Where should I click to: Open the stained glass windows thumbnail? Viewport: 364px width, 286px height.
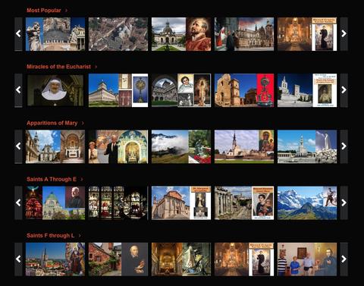click(118, 203)
